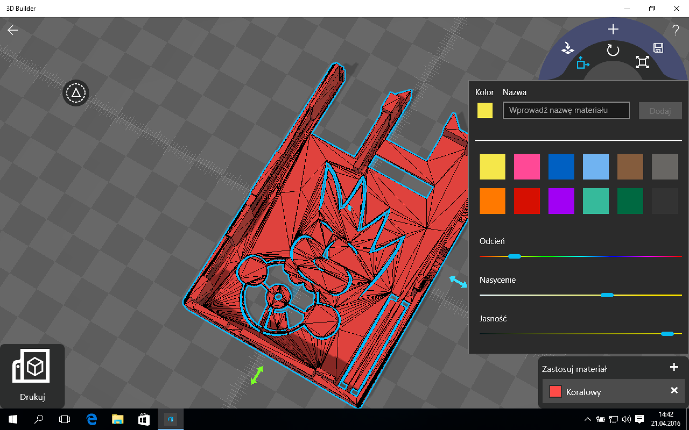Click the Zastosuj materiał header
Screen dimensions: 689x430
pos(574,369)
